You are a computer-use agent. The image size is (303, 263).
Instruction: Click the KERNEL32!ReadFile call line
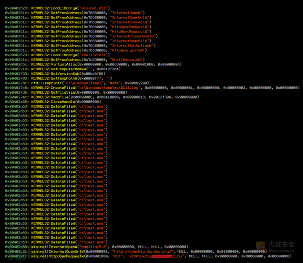pos(102,97)
